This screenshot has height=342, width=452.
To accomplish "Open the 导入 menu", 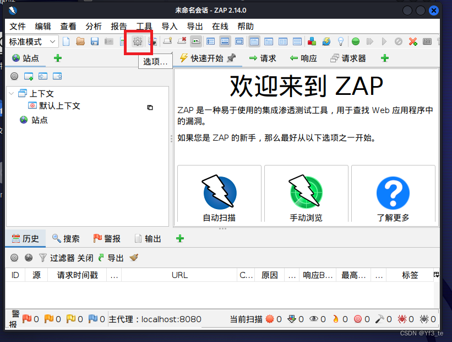I will [x=170, y=26].
